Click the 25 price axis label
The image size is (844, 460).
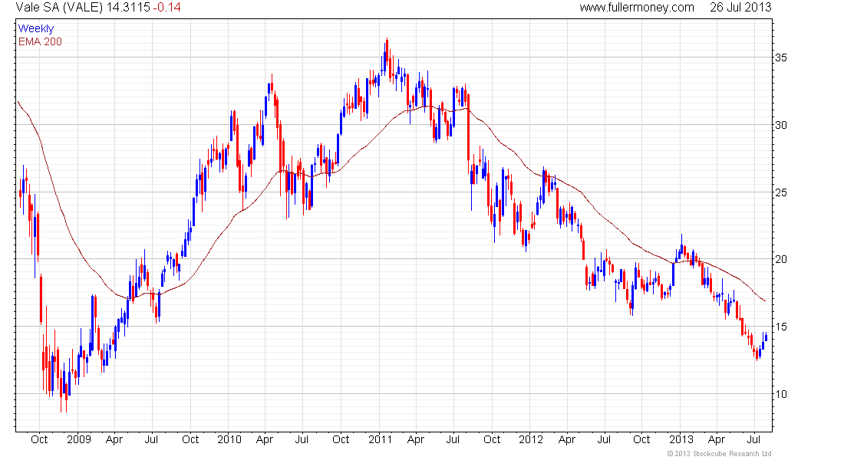[x=780, y=192]
